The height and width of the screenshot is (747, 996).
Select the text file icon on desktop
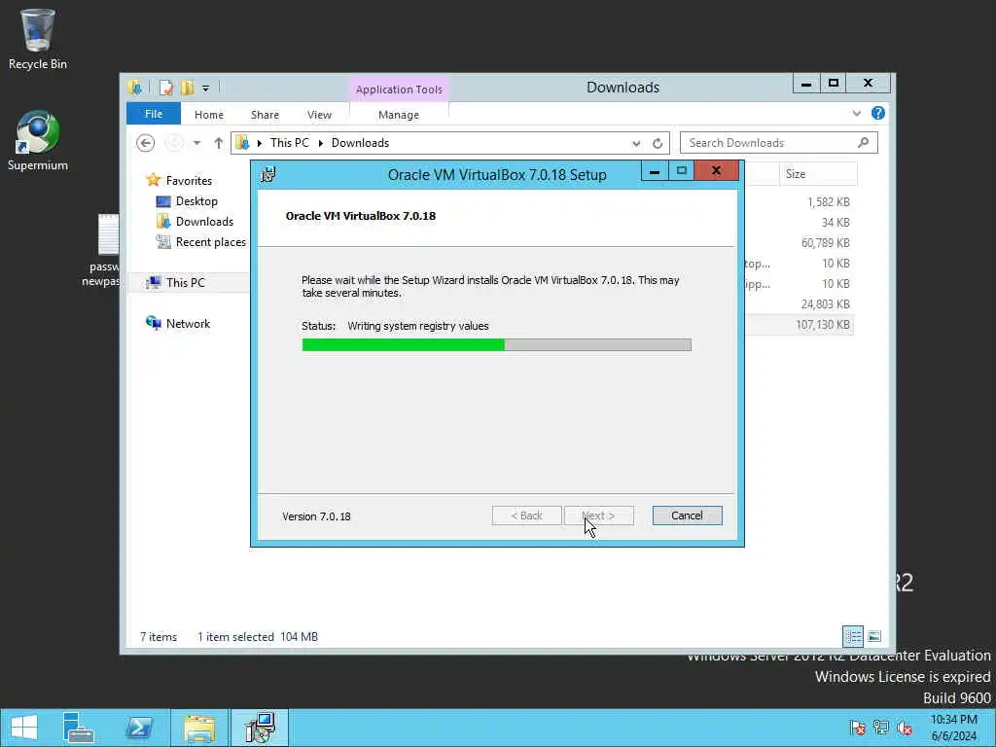pos(108,235)
